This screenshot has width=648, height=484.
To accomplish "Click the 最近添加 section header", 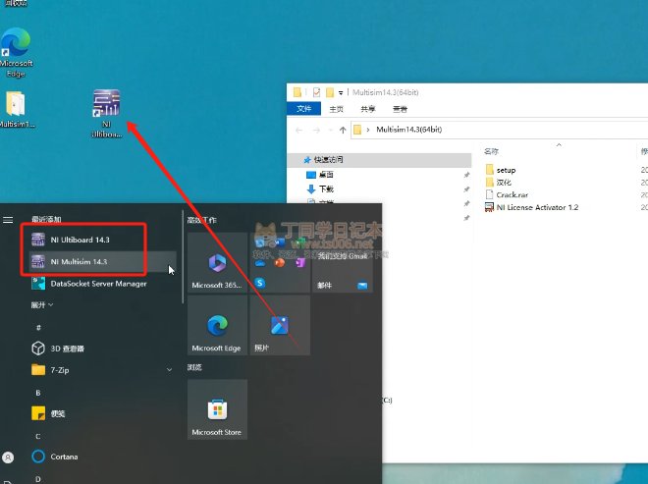I will [46, 220].
